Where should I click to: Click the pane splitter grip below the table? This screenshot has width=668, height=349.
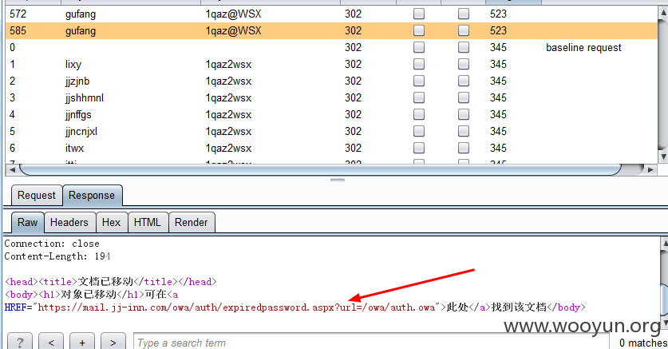click(338, 180)
